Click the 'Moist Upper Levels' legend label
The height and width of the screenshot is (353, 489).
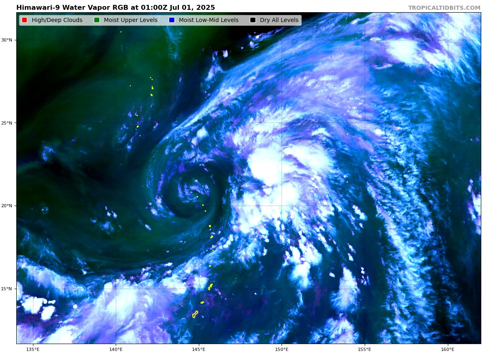[x=130, y=20]
